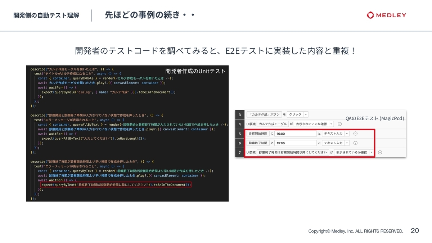Click describe("診察終了時間が診察開始時間より早い時間…") line
432x243 pixels.
click(x=93, y=162)
